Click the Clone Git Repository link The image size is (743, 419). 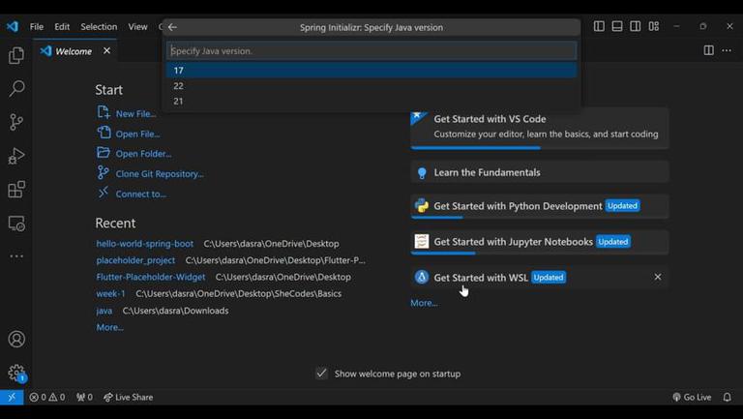[x=160, y=174]
